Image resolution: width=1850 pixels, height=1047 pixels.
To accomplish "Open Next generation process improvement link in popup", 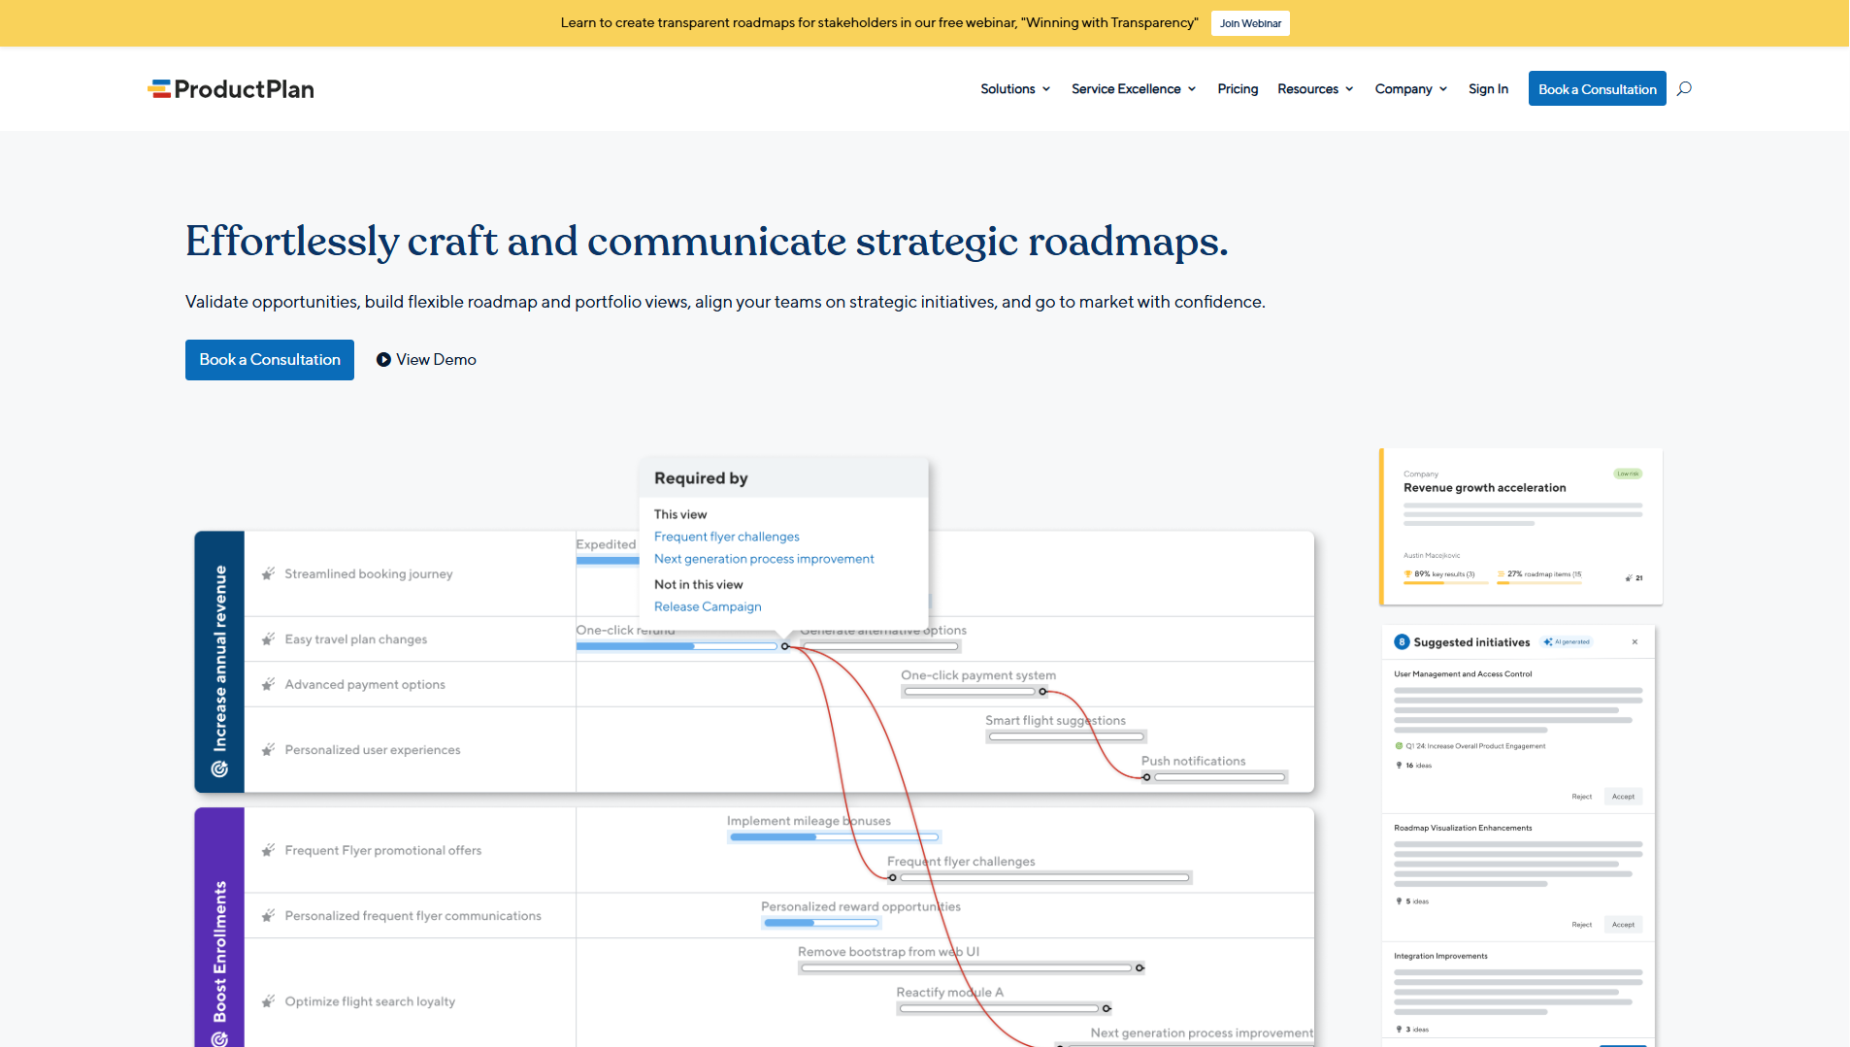I will coord(764,559).
